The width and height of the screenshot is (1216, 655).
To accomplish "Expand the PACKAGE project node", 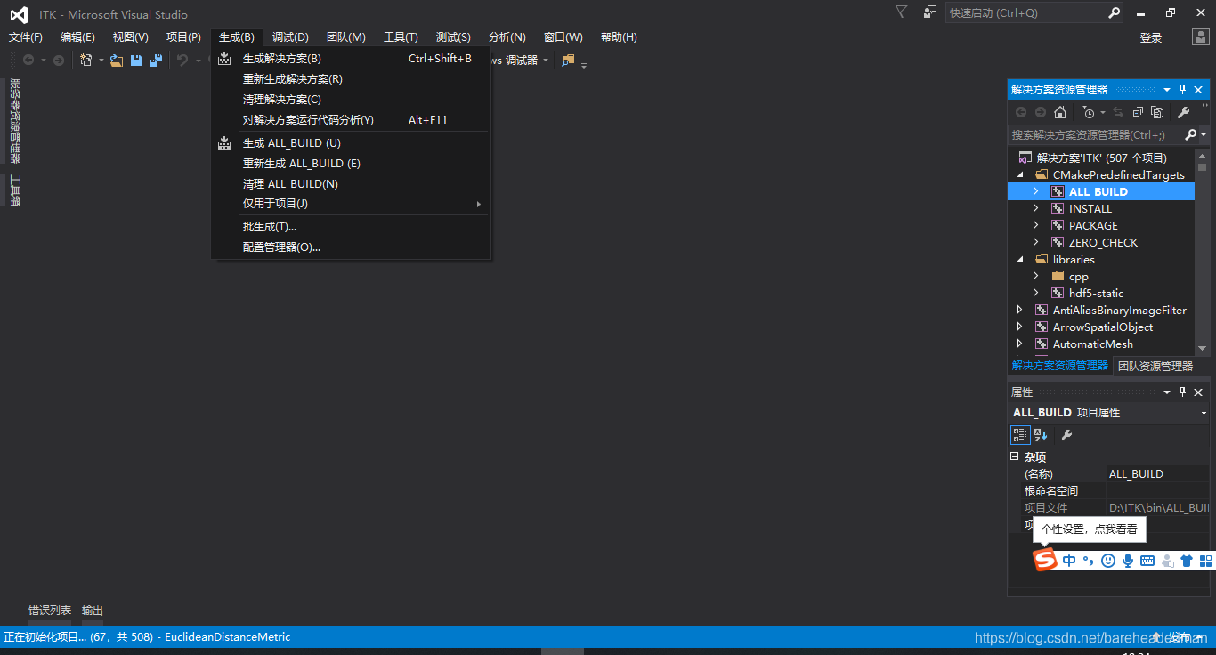I will click(1036, 226).
